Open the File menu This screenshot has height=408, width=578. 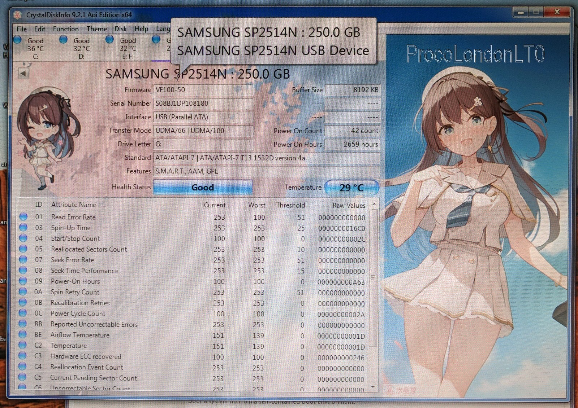click(x=22, y=29)
